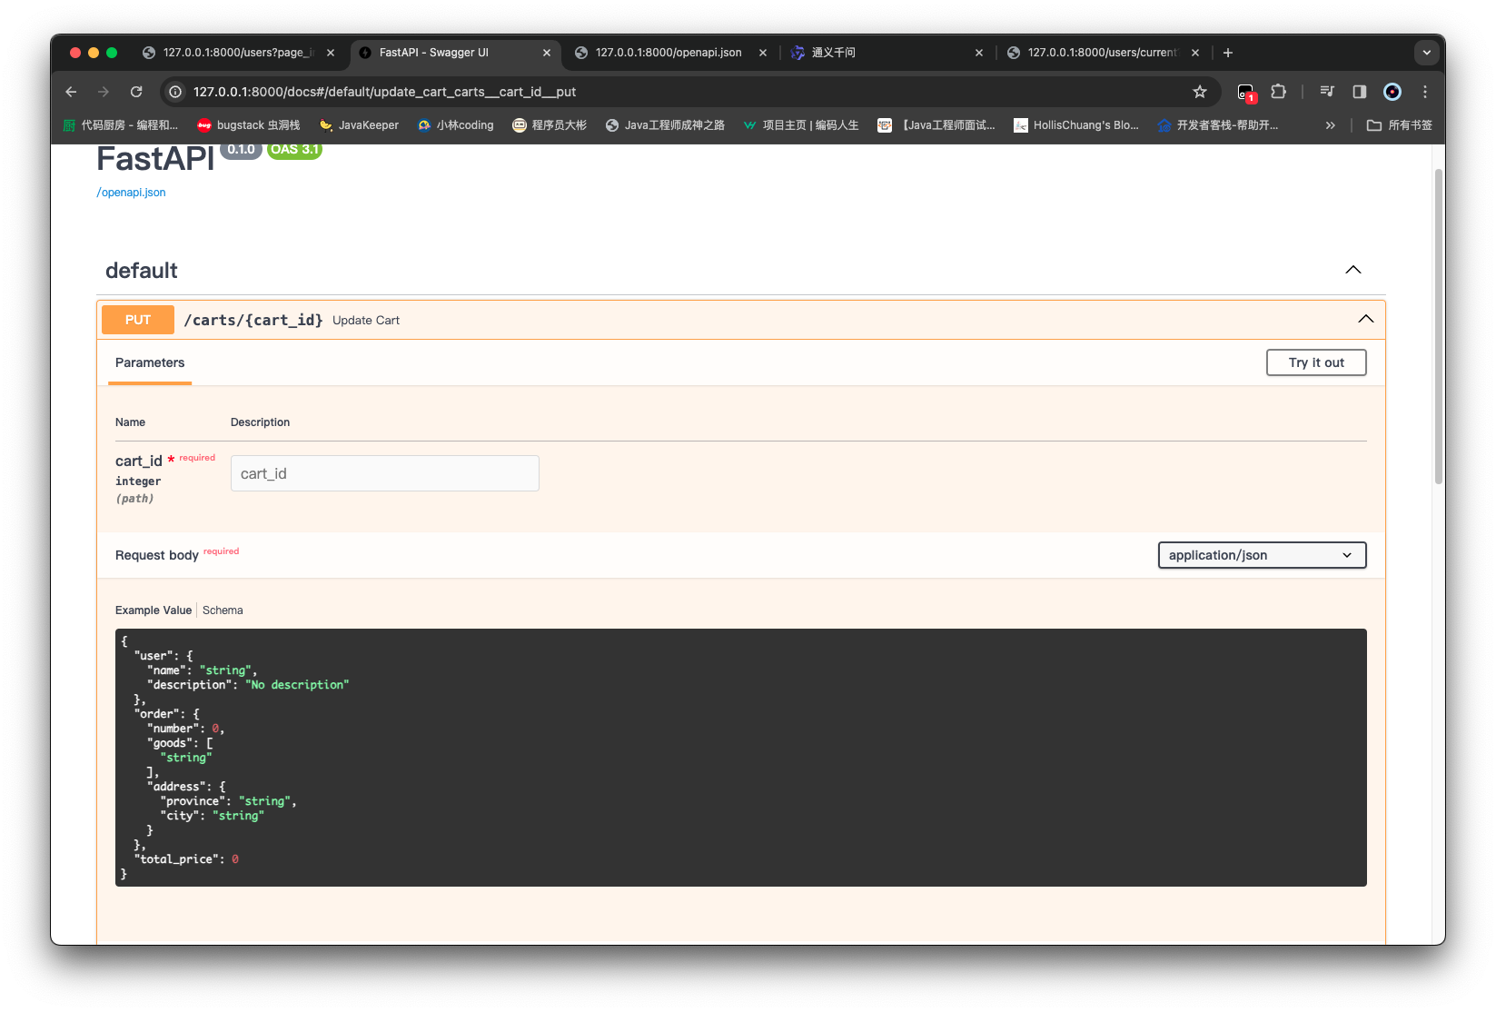Click the "description" line in the example
This screenshot has height=1012, width=1496.
(x=248, y=685)
